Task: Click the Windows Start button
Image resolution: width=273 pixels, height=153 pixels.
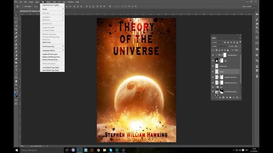Action: pos(17,150)
